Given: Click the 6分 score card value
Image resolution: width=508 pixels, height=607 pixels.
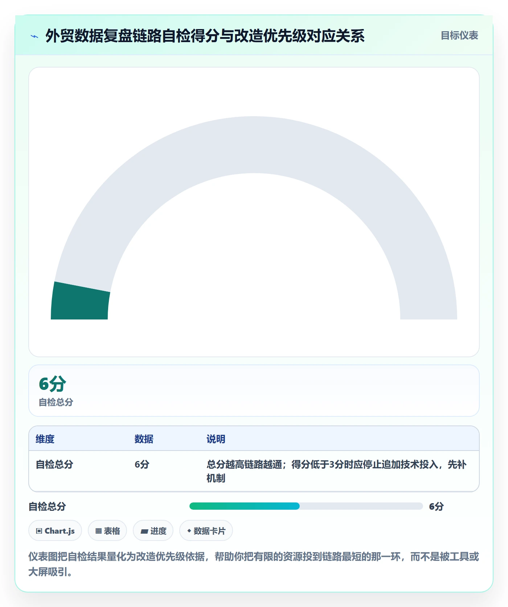Looking at the screenshot, I should click(53, 384).
